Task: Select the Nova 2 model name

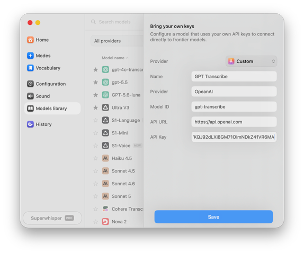Action: tap(119, 222)
